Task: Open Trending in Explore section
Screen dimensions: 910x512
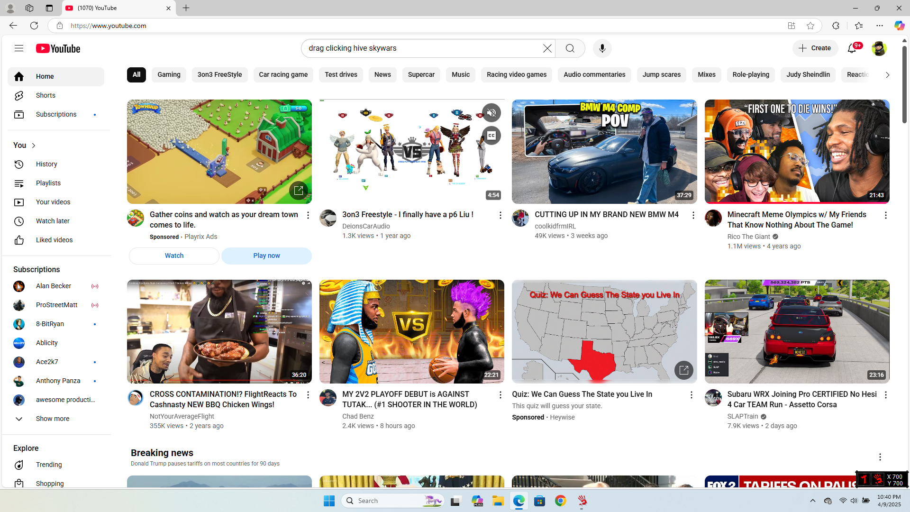Action: pos(56,465)
